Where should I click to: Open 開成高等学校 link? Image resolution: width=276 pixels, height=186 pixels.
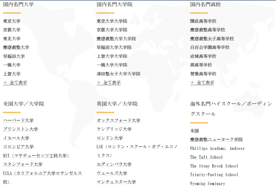pyautogui.click(x=203, y=21)
